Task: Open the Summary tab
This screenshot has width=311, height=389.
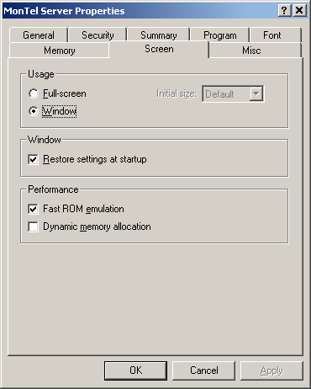Action: [159, 35]
